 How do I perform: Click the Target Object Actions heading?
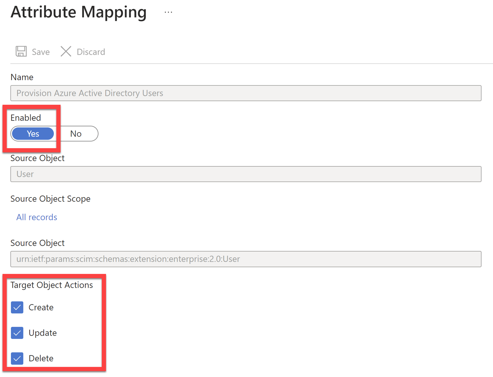(51, 285)
